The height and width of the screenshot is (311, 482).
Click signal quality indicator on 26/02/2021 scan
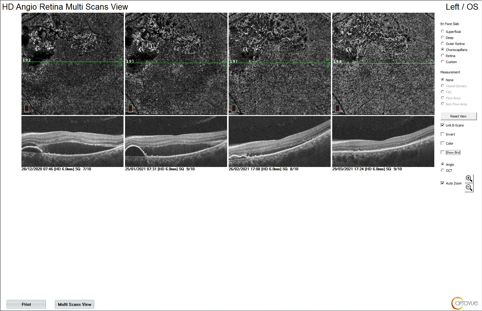click(x=234, y=108)
